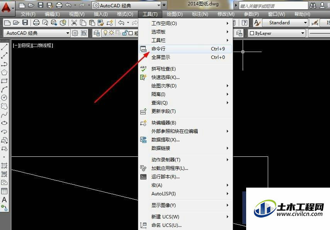Image resolution: width=330 pixels, height=230 pixels.
Task: Click the [俯视] viewport view label
Action: 25,45
